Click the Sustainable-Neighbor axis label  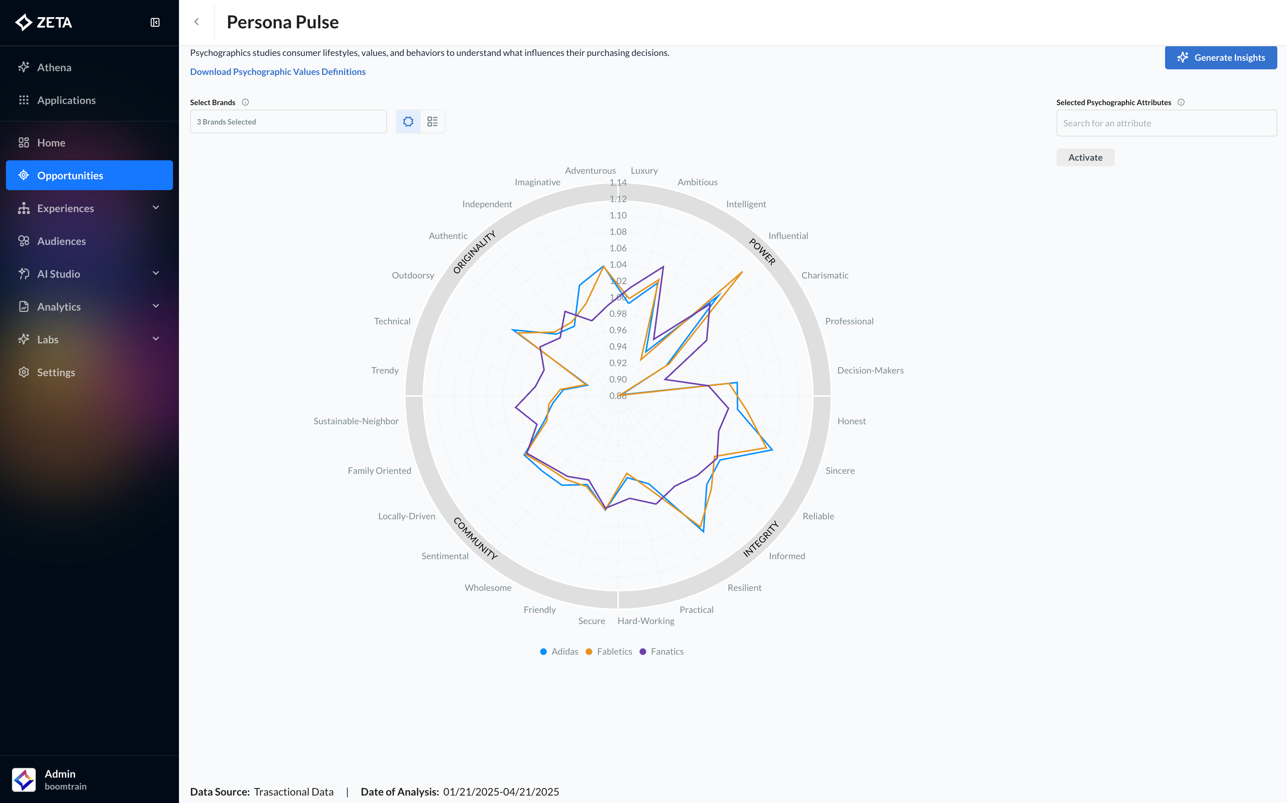click(356, 421)
